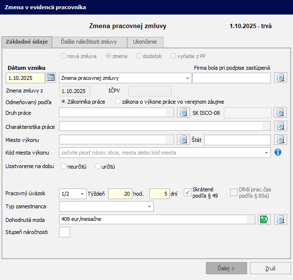Click lookup icon at end of Dohodnutá mzda row
This screenshot has height=280, width=293.
point(280,219)
